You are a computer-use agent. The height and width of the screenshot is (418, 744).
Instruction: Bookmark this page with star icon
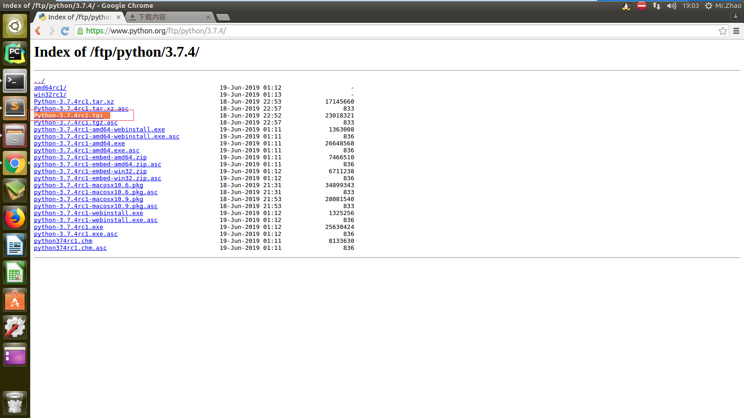[723, 31]
